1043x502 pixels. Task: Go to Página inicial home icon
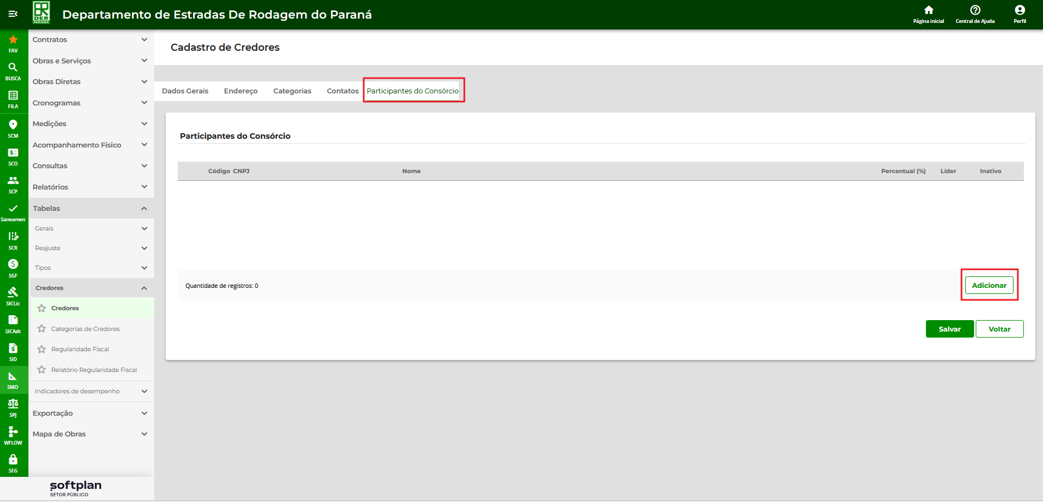[x=928, y=10]
